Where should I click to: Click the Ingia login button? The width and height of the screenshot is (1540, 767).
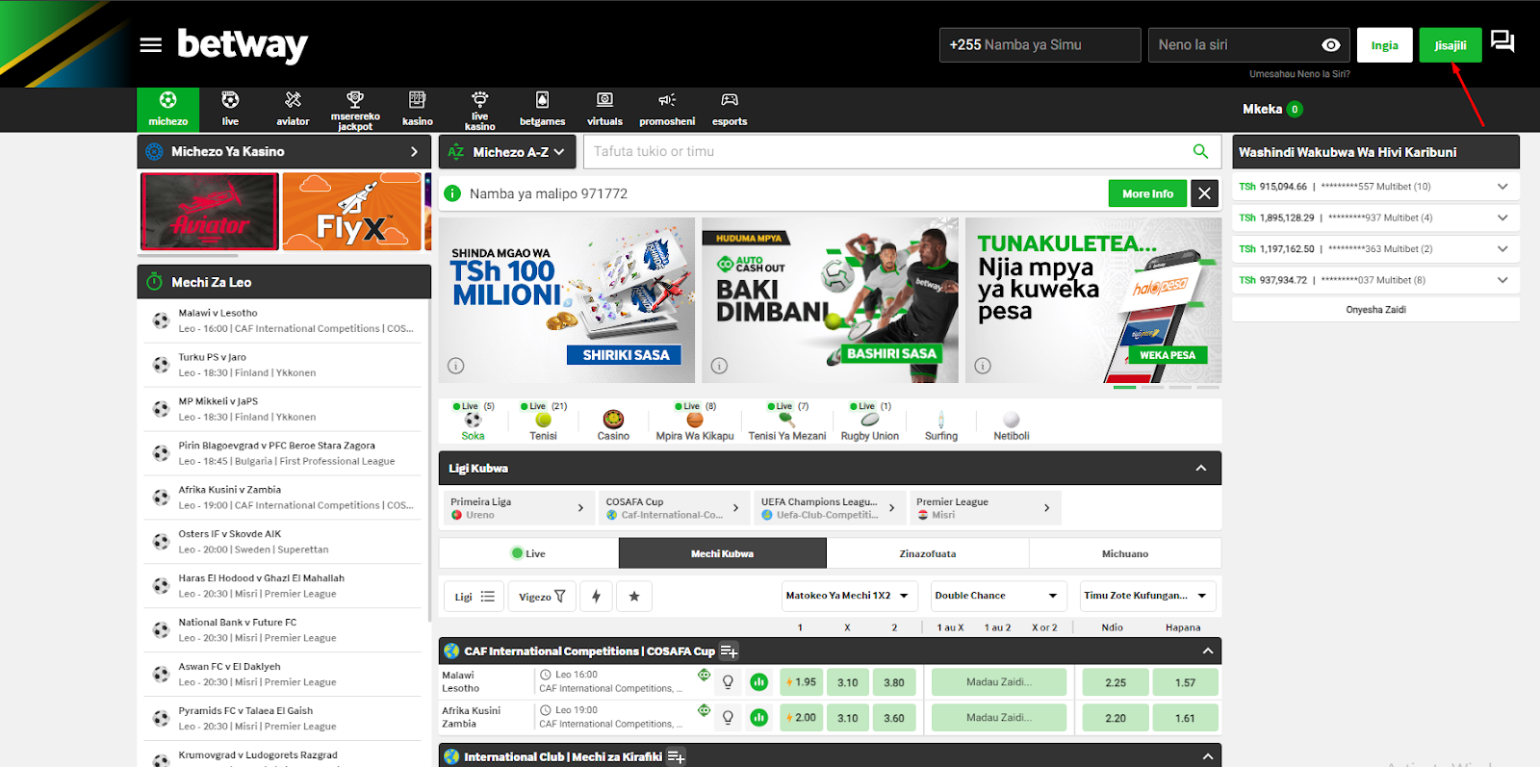pos(1384,45)
